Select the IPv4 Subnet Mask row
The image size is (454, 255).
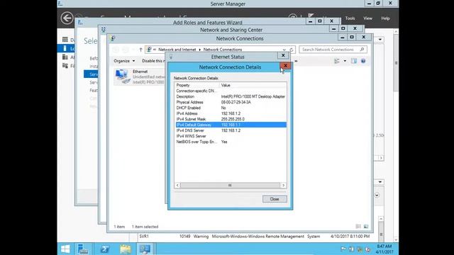[231, 119]
